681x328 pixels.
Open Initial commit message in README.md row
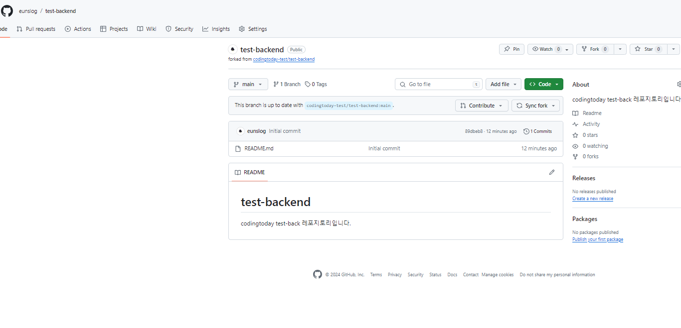[x=384, y=148]
